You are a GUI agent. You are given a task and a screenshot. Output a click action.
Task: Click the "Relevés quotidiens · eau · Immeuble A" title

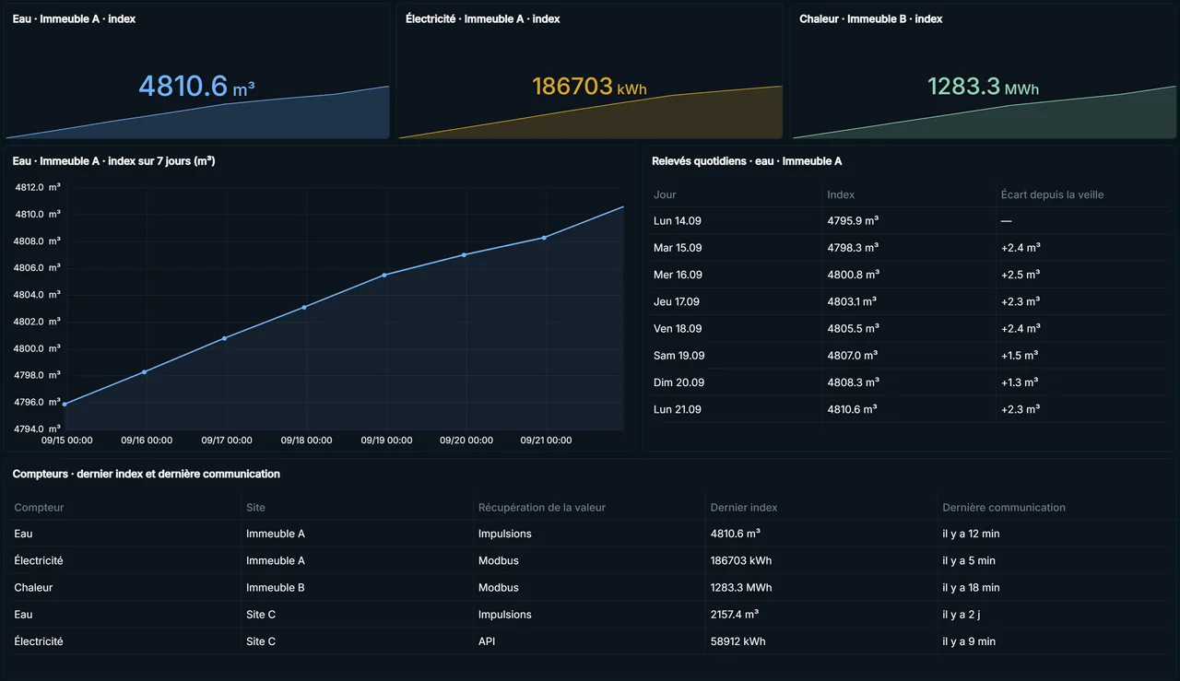747,160
